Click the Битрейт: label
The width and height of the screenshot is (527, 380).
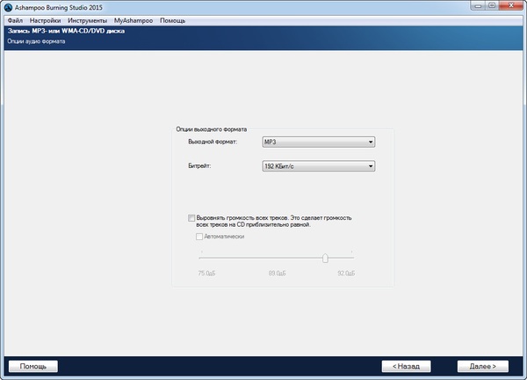(199, 165)
